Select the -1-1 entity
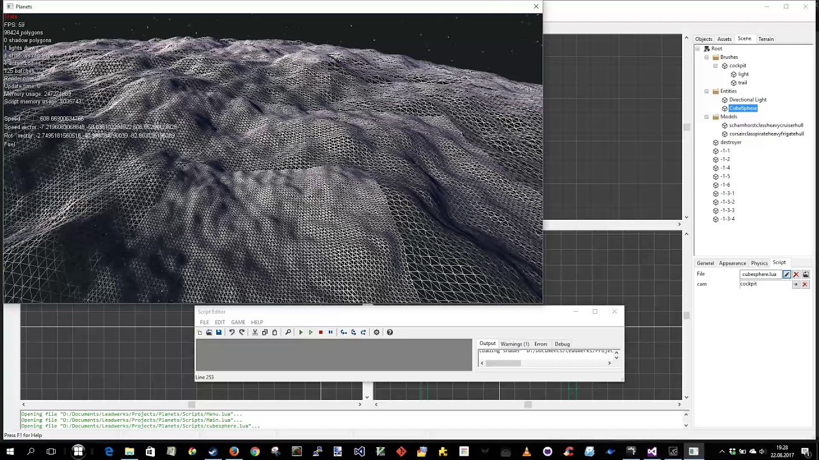This screenshot has width=819, height=460. coord(725,151)
